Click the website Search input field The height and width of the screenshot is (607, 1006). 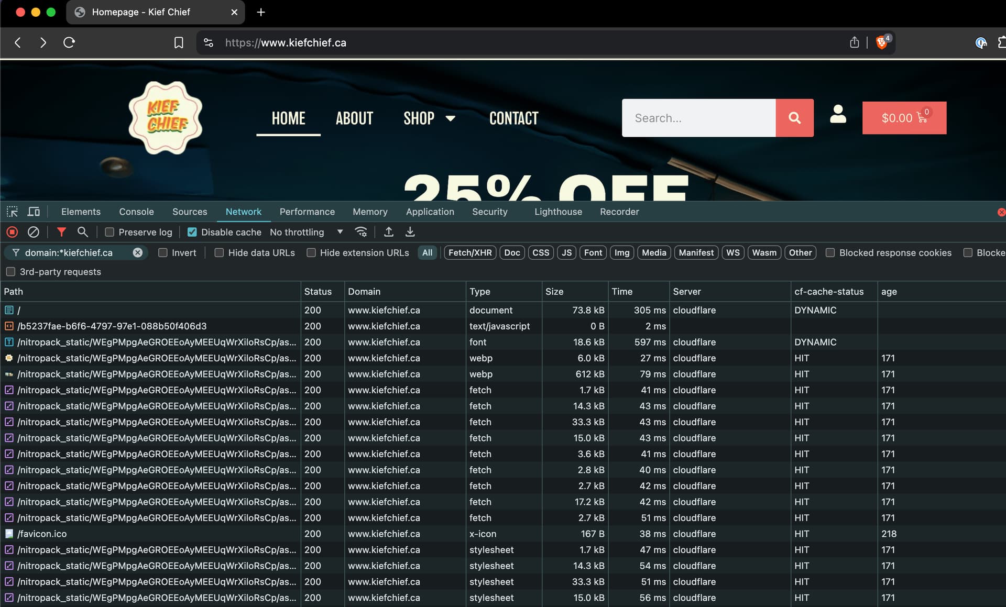click(x=698, y=118)
